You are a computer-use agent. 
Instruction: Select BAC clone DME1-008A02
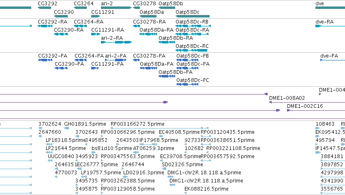[287, 98]
